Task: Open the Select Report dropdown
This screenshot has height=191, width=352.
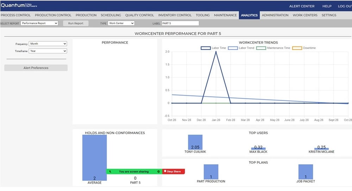Action: (39, 23)
